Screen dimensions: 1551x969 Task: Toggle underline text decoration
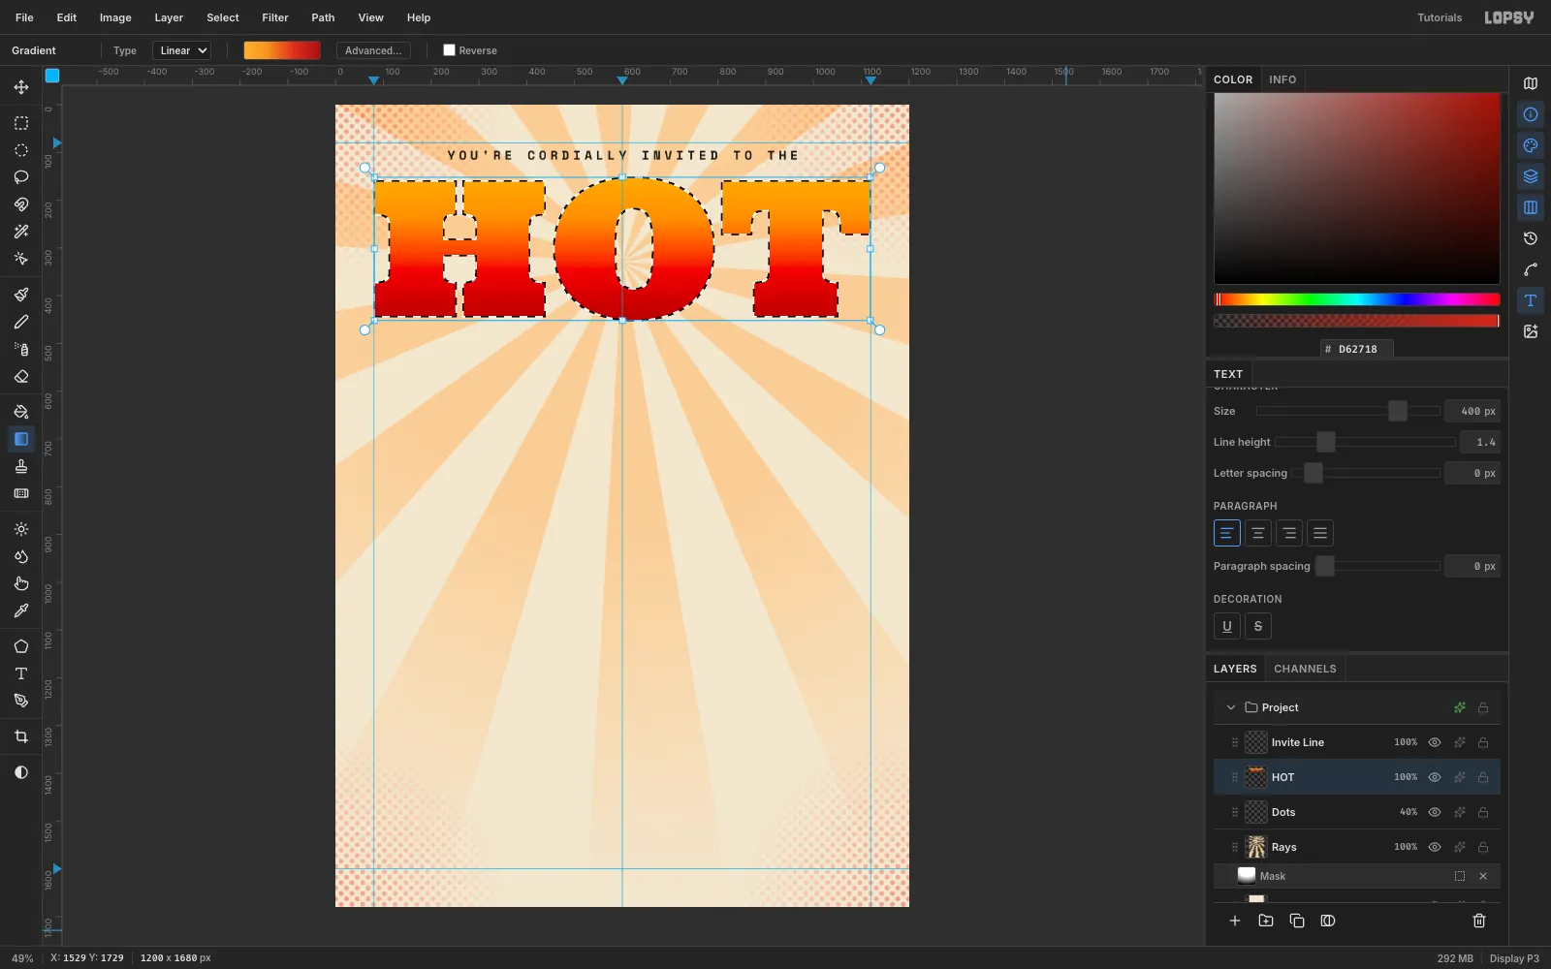click(1227, 626)
